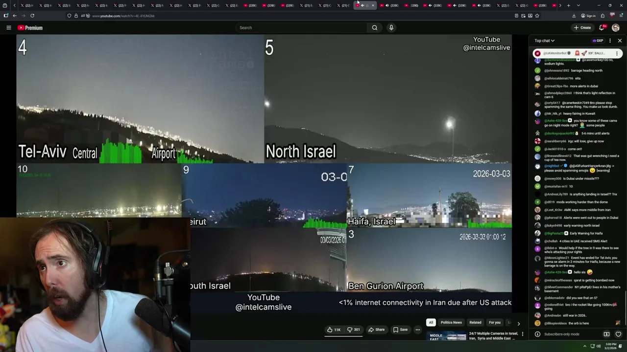Image resolution: width=627 pixels, height=352 pixels.
Task: Bookmark this page with the star
Action: click(537, 16)
